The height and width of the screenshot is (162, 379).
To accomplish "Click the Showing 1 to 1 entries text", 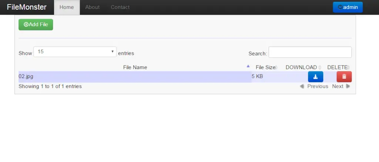I will [50, 86].
